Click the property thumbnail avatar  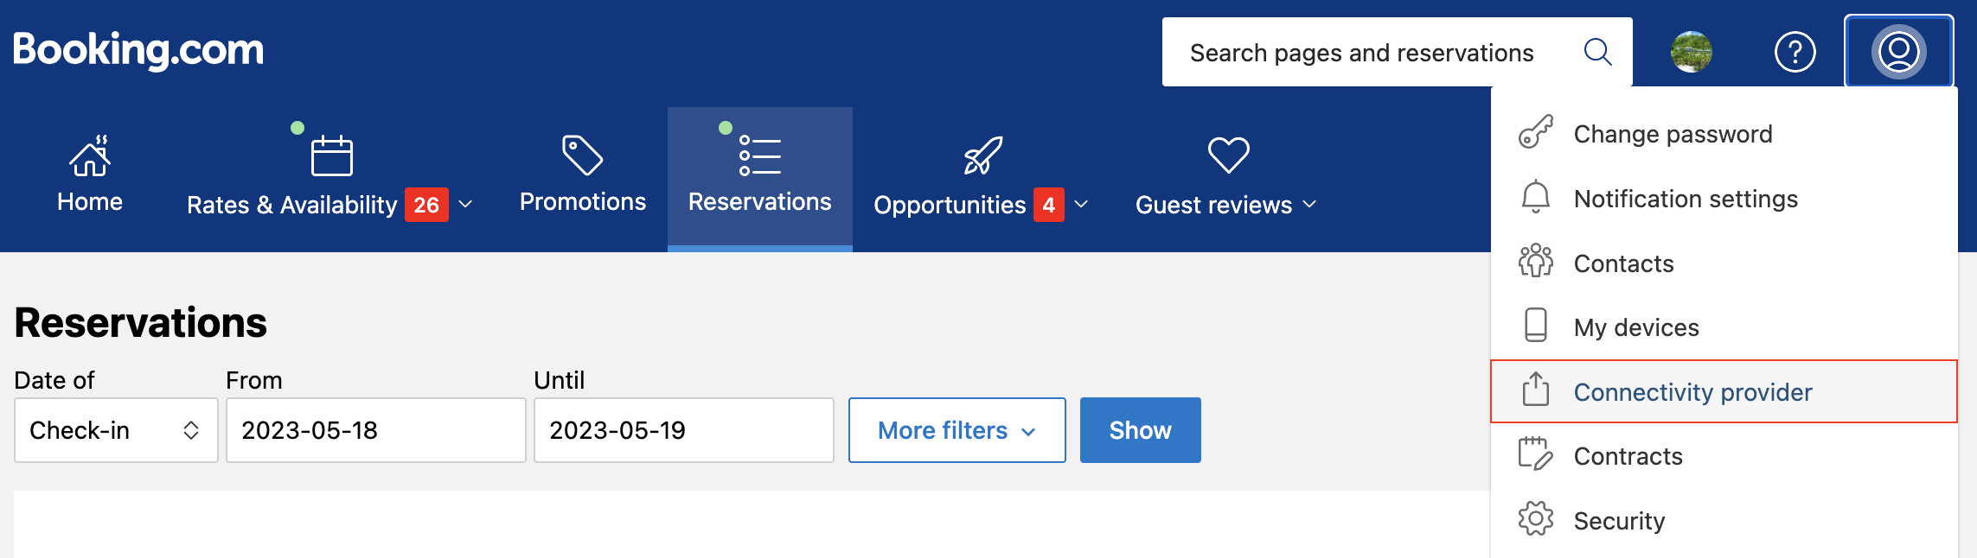click(1692, 52)
